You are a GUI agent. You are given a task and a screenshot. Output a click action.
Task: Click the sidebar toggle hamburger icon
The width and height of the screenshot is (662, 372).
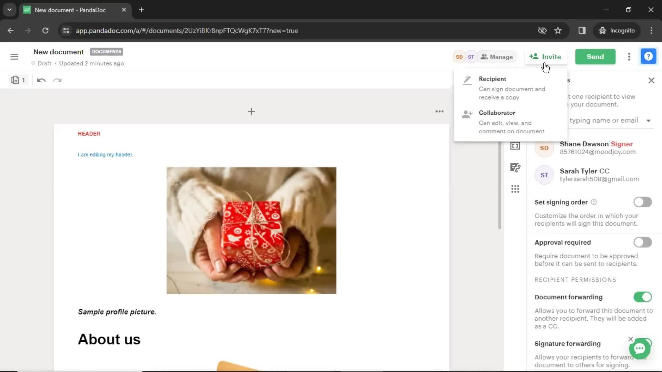point(14,56)
